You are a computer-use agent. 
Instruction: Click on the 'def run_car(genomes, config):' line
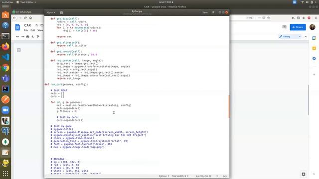tap(66, 84)
